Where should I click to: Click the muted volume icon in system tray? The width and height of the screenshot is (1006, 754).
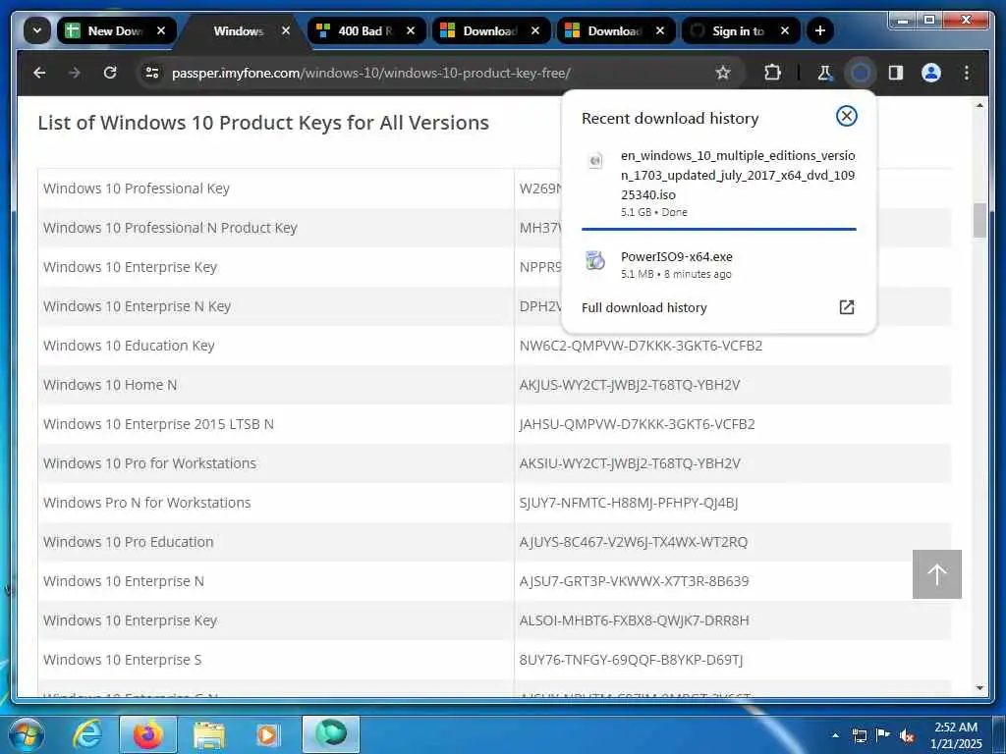907,736
